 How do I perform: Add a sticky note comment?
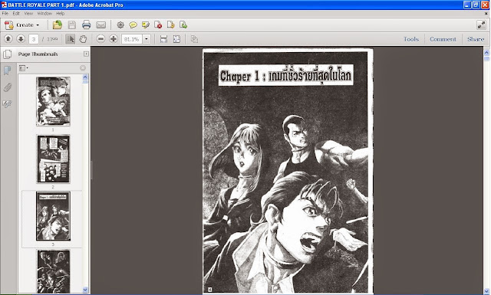click(x=133, y=25)
